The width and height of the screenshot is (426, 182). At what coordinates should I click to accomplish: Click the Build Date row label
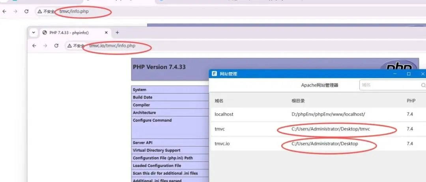143,97
